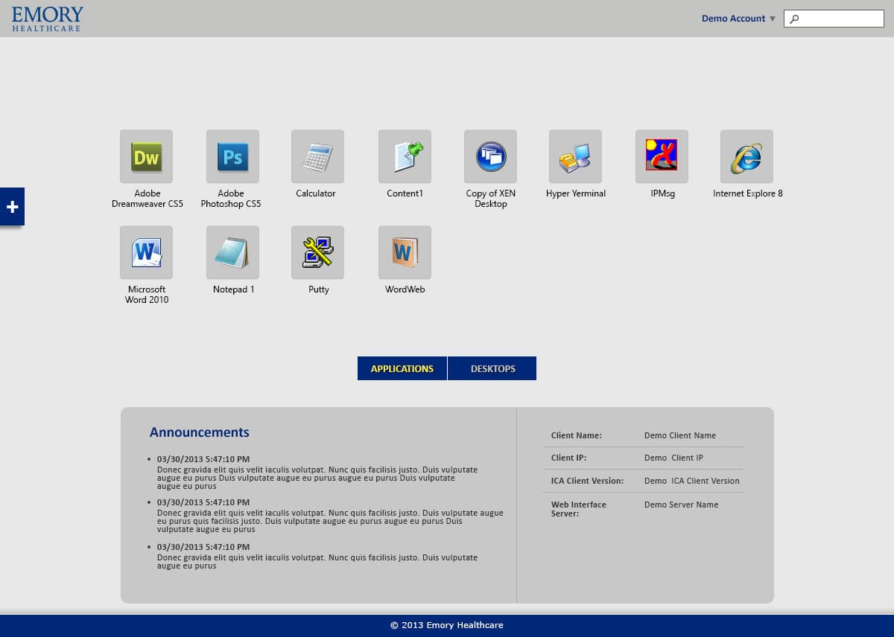Screen dimensions: 894x637
Task: Launch Copy of XEN Desktop icon
Action: tap(490, 156)
